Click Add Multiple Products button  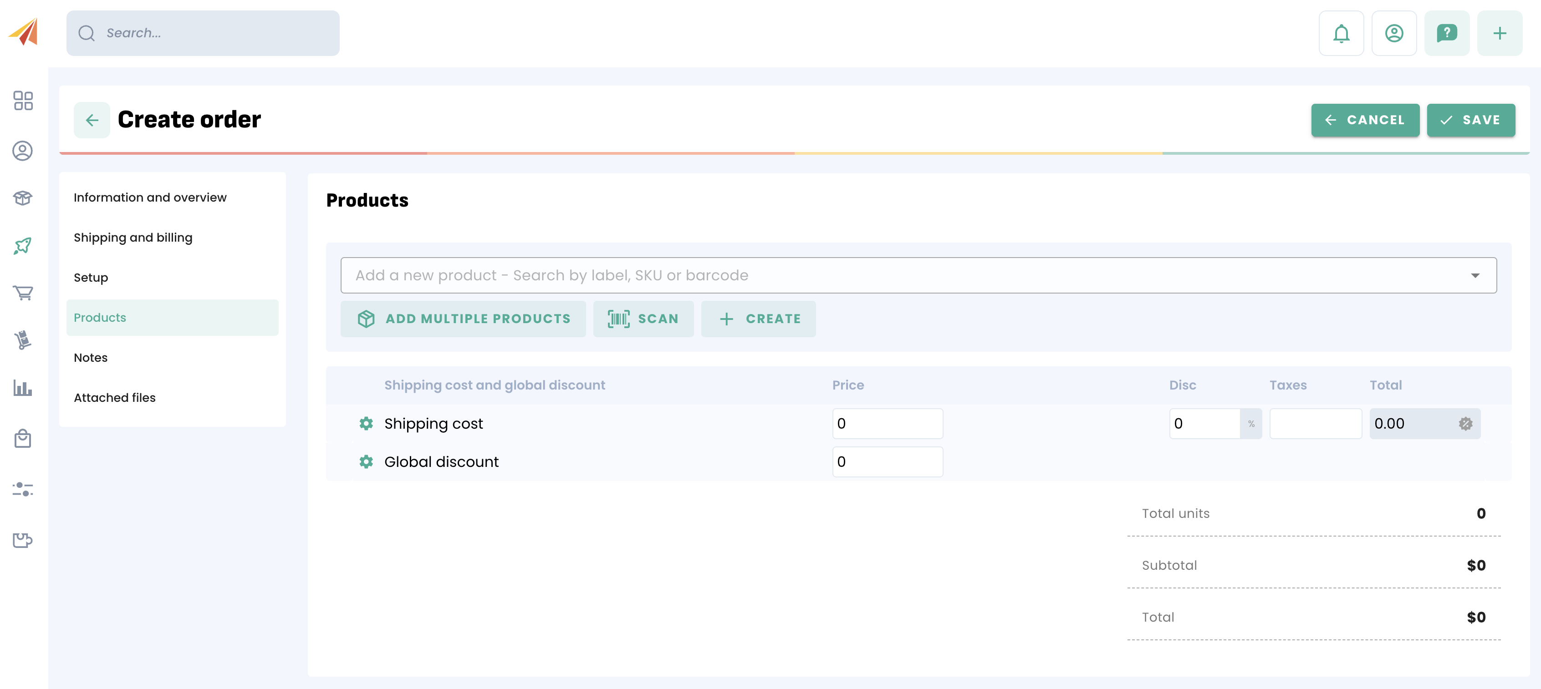[463, 319]
